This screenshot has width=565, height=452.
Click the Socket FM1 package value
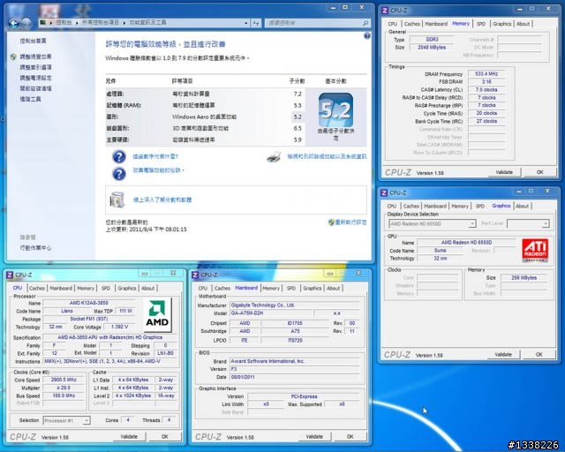tap(88, 319)
